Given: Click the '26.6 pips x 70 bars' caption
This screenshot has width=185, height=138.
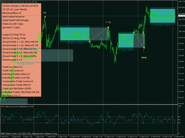Looking at the screenshot, I should pyautogui.click(x=163, y=25).
